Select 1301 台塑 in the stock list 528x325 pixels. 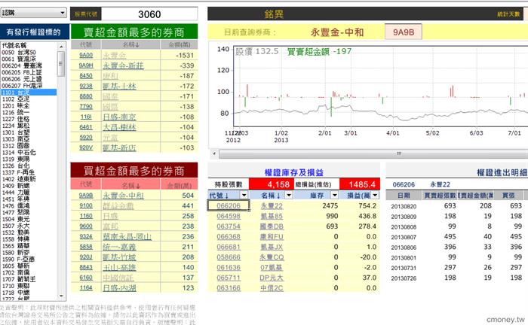pyautogui.click(x=16, y=132)
